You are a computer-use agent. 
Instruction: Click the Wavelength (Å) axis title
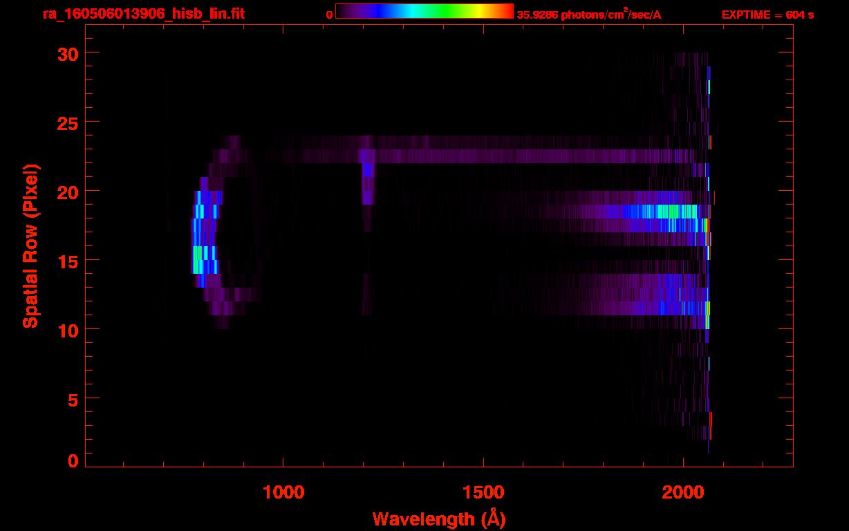pos(439,519)
